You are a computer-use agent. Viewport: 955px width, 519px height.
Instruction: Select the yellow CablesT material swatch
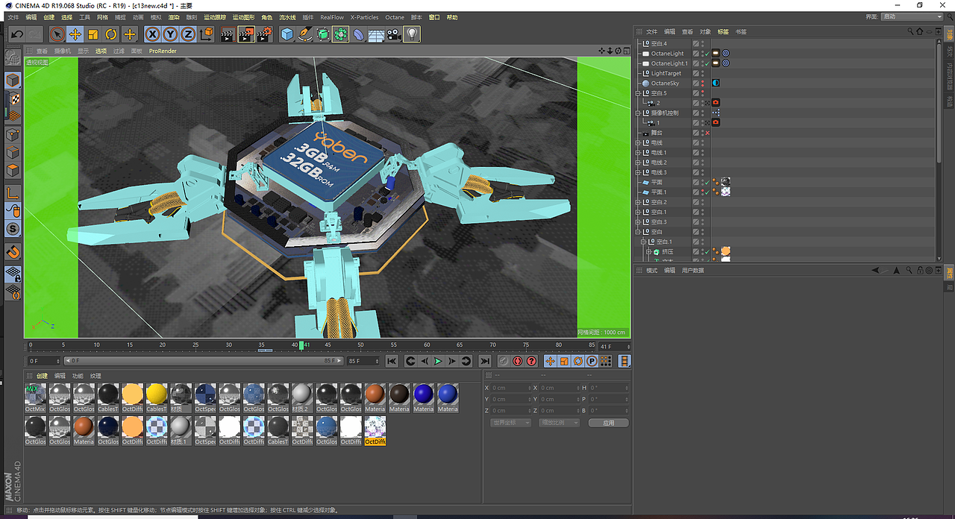tap(157, 397)
